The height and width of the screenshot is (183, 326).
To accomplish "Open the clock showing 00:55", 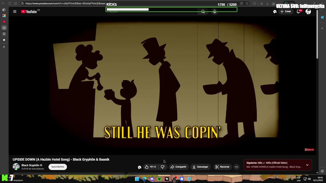I will (x=318, y=179).
